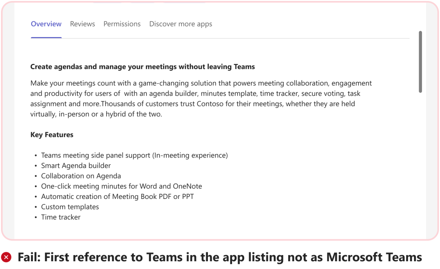Click the 'Fail: First reference to Teams' caption
Screen dimensions: 440x269
[220, 257]
